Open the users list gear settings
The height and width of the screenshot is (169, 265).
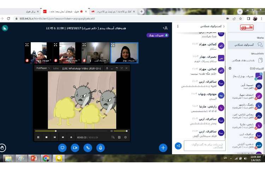(230, 68)
